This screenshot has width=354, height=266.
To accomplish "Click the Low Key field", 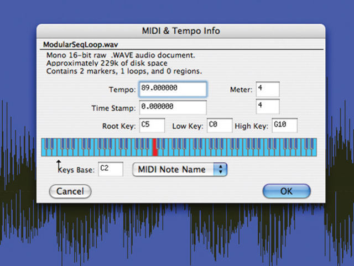I will [220, 125].
